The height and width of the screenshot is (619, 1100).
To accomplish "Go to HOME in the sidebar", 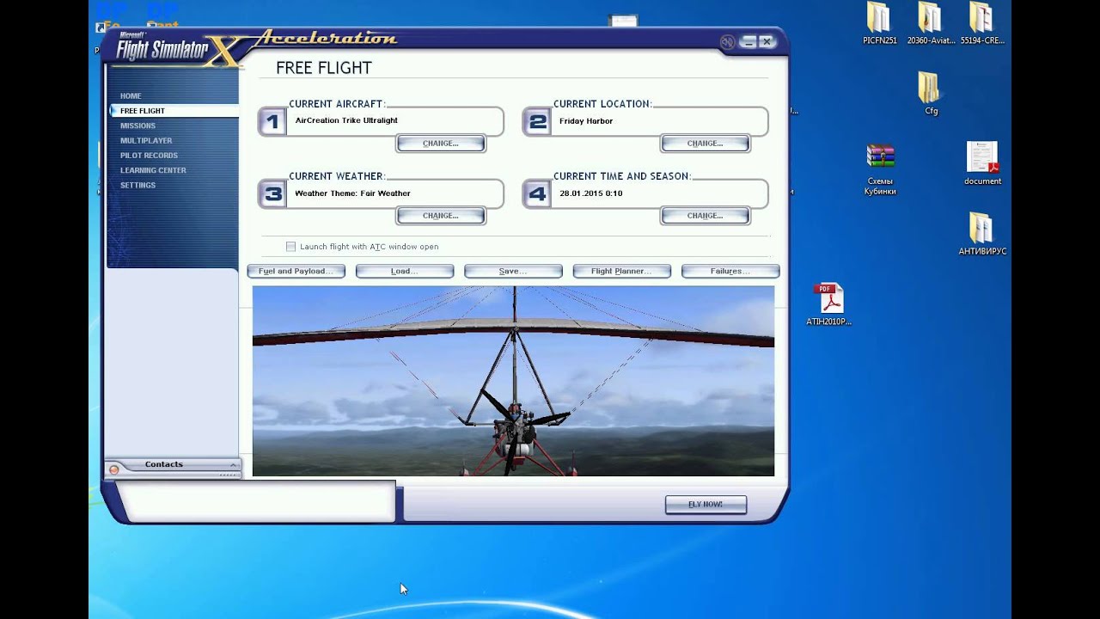I will coord(131,96).
